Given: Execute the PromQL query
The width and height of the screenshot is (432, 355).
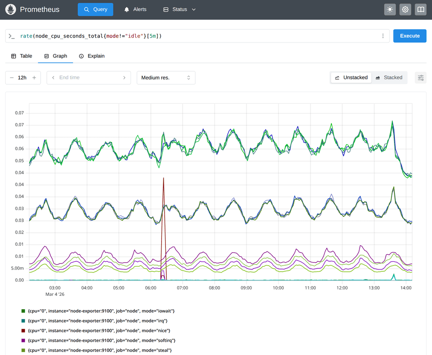Looking at the screenshot, I should 409,36.
